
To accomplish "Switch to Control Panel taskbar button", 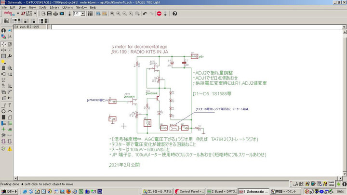I will pyautogui.click(x=189, y=191).
